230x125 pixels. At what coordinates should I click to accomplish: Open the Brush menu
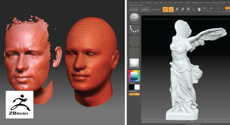pos(136,2)
